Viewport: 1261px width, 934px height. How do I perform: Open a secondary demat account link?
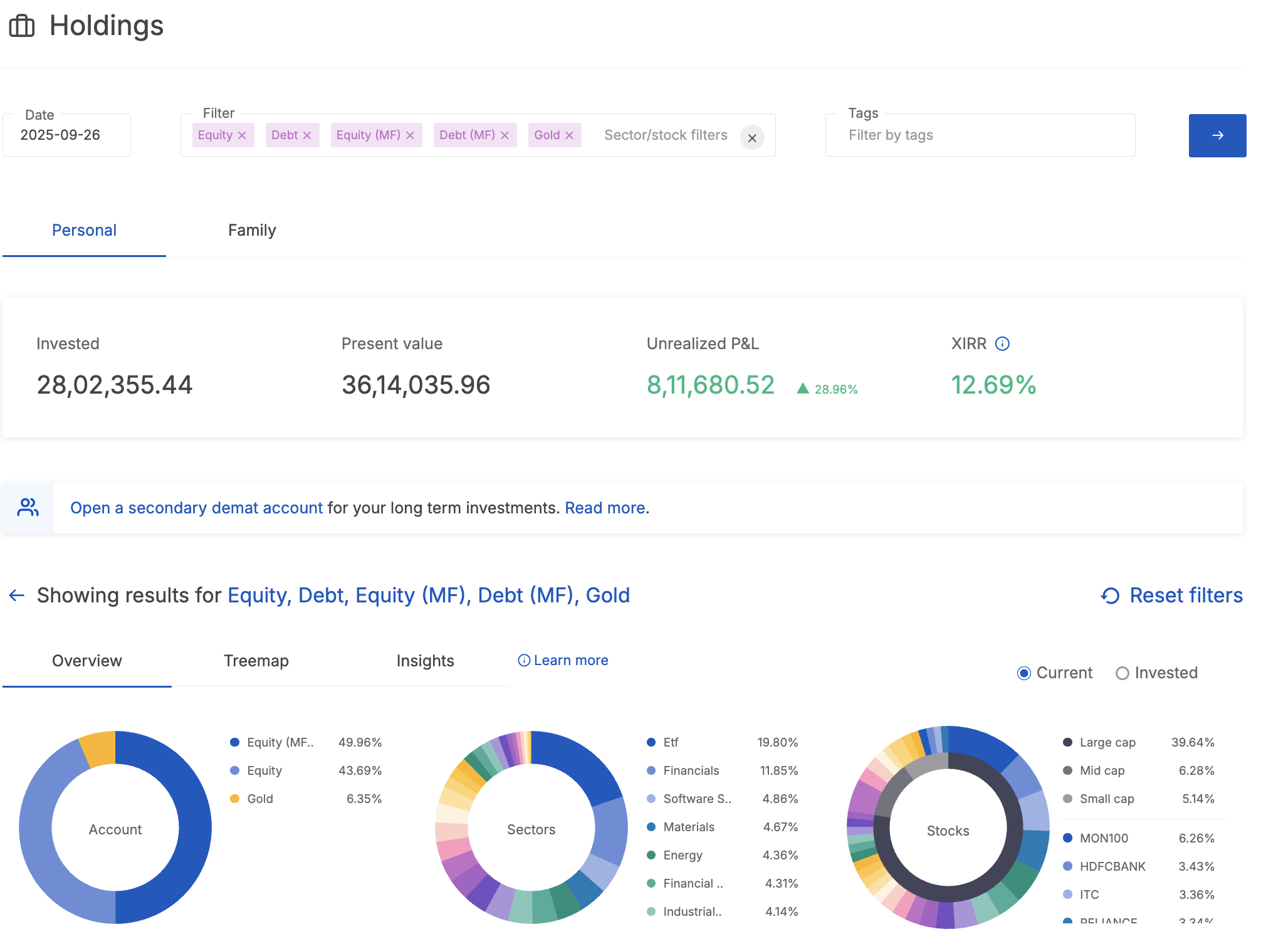pos(196,508)
